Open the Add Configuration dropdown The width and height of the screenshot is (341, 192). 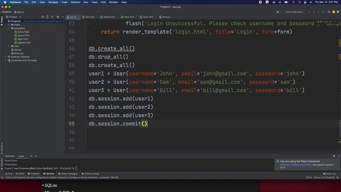[295, 12]
